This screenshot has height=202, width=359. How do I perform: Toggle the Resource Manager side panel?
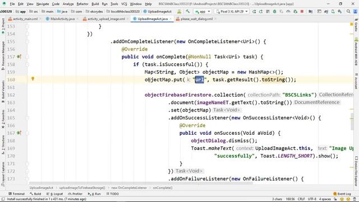point(3,56)
